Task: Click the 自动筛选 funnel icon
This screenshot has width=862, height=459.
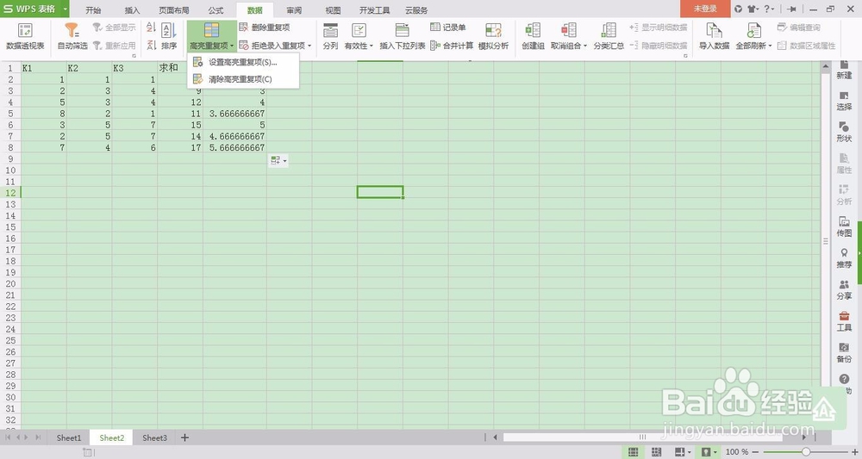Action: click(x=72, y=30)
